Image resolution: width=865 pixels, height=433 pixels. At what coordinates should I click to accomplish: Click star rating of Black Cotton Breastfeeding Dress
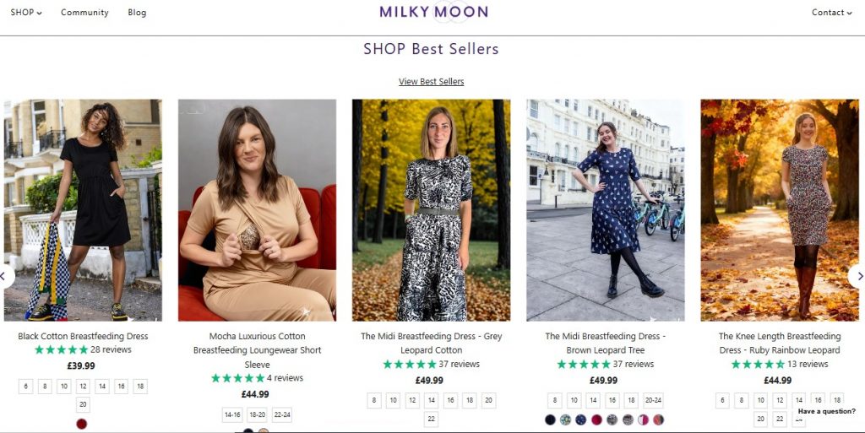click(61, 350)
